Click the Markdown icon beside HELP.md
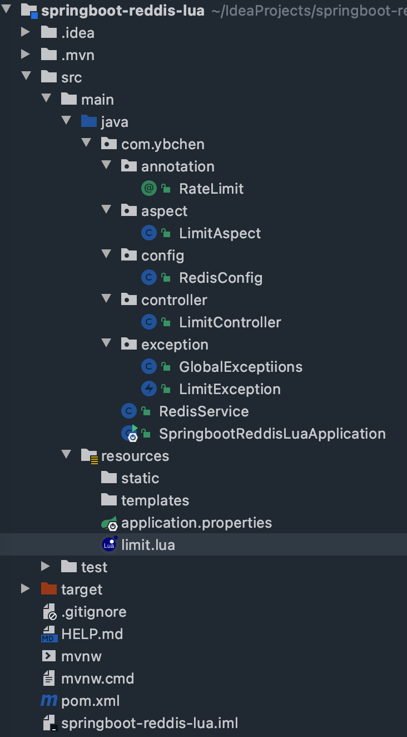 pos(49,634)
